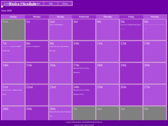The width and height of the screenshot is (168, 126).
Task: Click the 26th day cell
Action: 131,95
